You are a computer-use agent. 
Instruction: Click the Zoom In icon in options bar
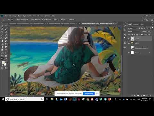9,20
